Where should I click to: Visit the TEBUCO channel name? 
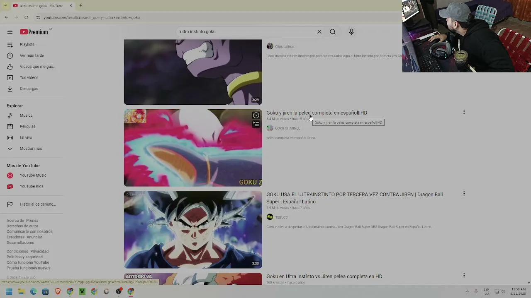point(281,217)
